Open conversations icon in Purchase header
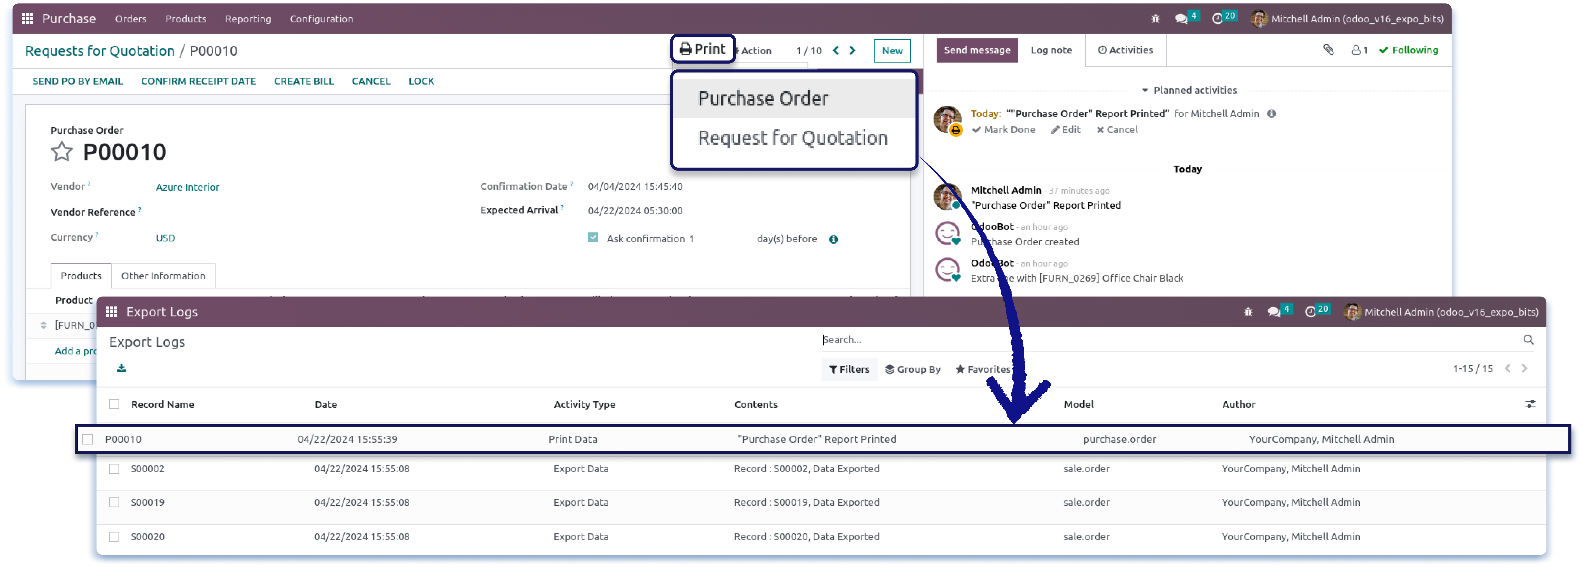Screen dimensions: 1582x567 [x=1181, y=19]
